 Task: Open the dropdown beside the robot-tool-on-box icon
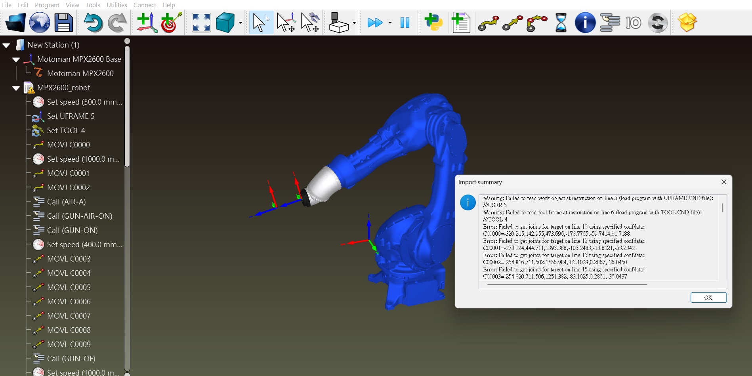pyautogui.click(x=354, y=23)
